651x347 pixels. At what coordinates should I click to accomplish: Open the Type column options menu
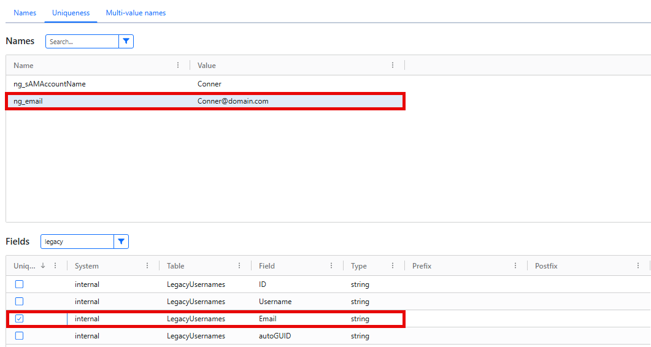pyautogui.click(x=393, y=265)
